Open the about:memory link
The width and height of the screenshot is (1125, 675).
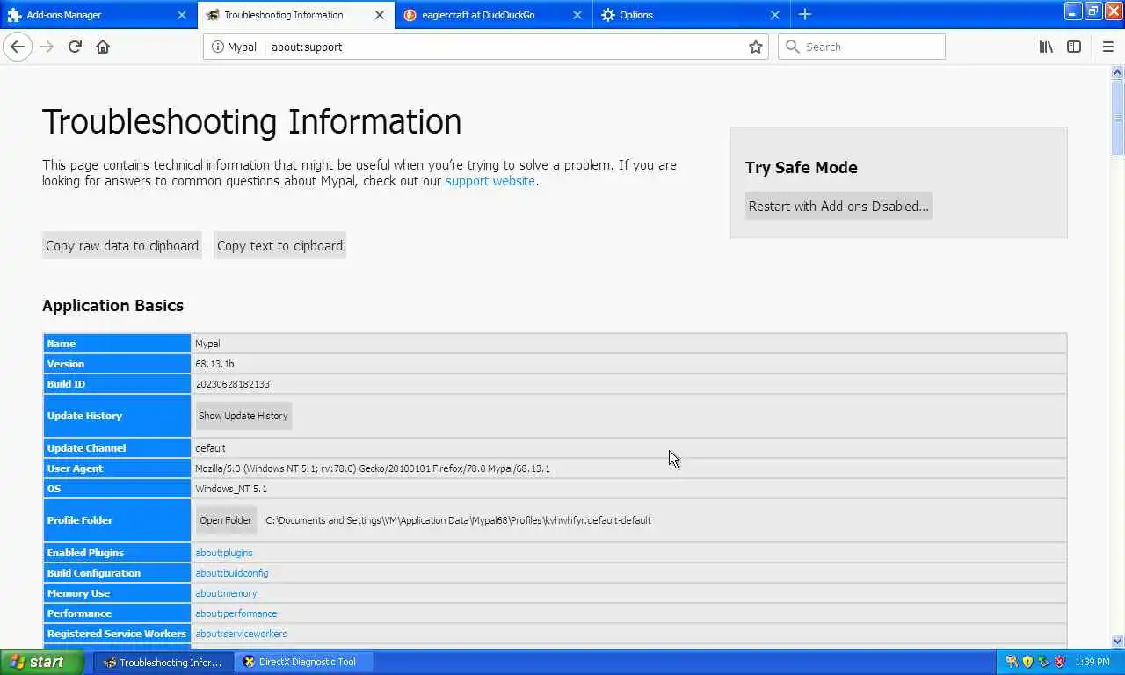[x=226, y=593]
